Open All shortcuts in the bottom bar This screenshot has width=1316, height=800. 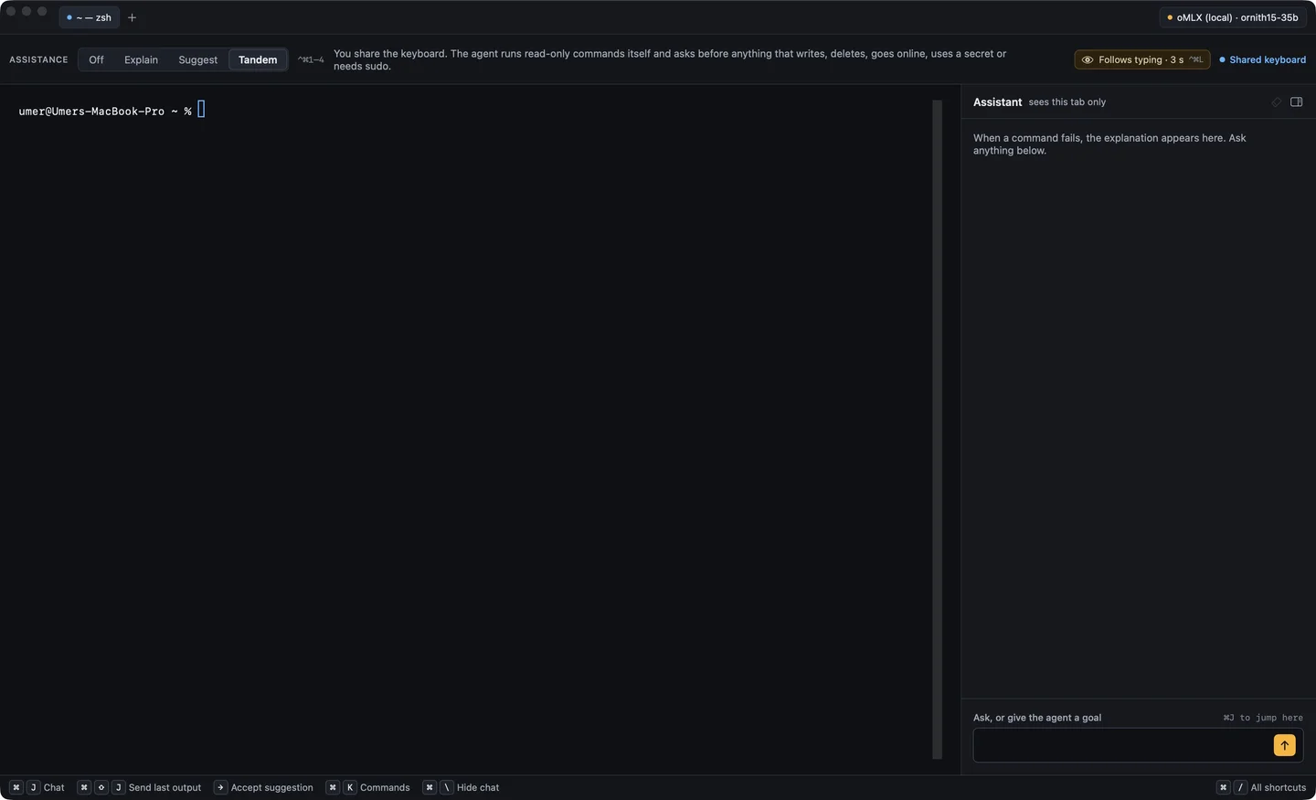point(1278,787)
